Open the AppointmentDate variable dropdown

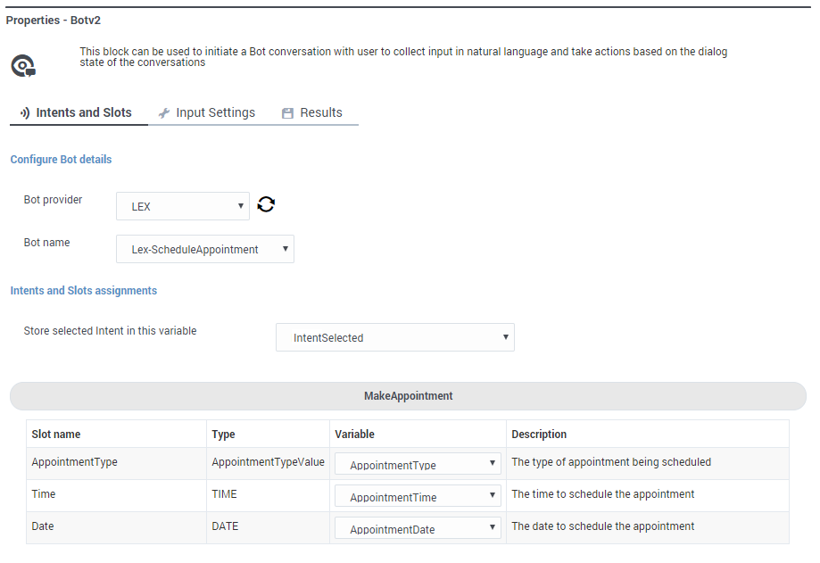click(418, 529)
